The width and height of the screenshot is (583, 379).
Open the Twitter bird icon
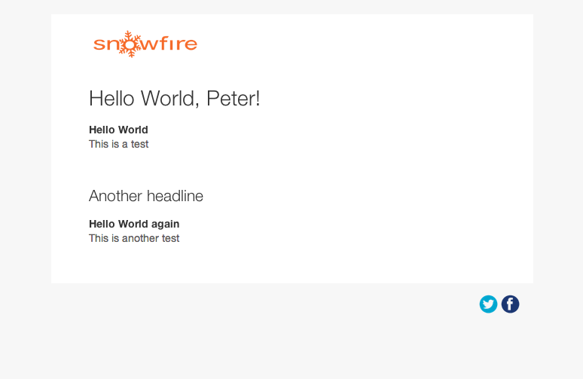click(488, 304)
